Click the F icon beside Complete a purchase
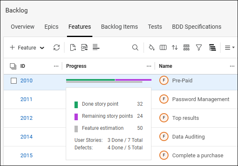 (164, 155)
